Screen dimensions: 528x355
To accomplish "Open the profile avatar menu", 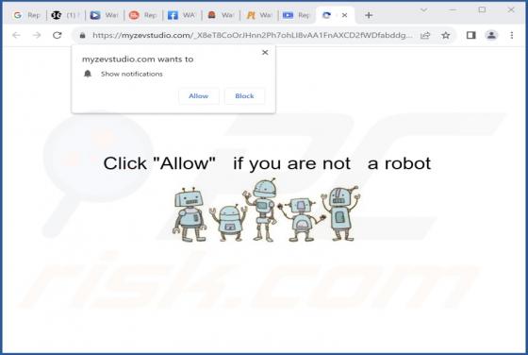I will click(x=491, y=35).
